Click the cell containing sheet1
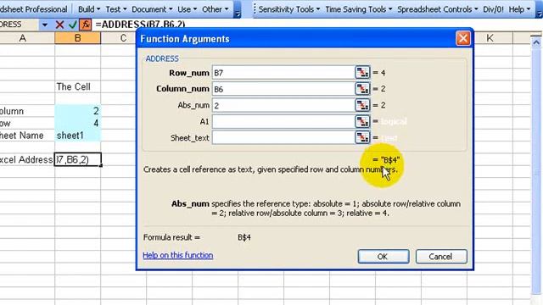 tap(77, 136)
